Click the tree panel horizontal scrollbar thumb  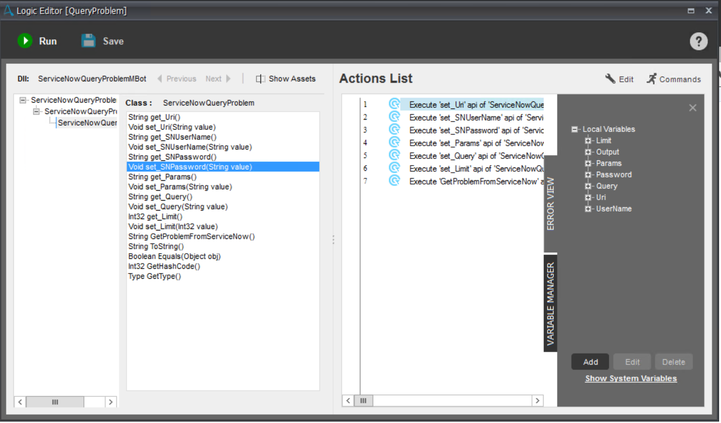(x=55, y=402)
